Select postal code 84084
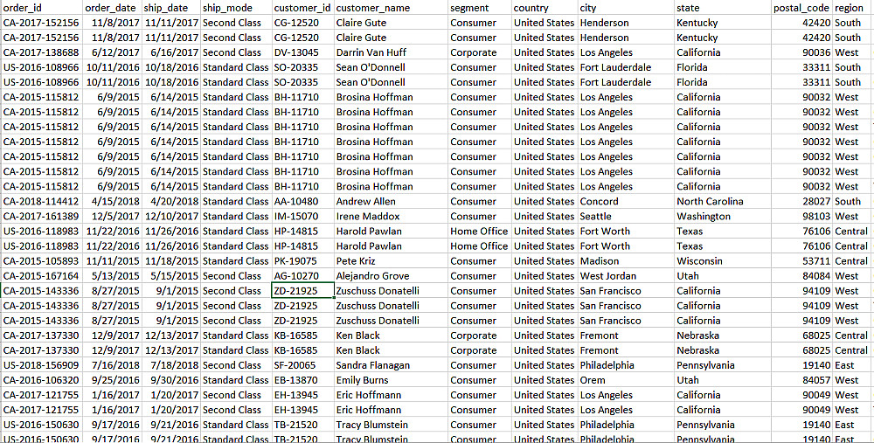874x443 pixels. [x=802, y=276]
